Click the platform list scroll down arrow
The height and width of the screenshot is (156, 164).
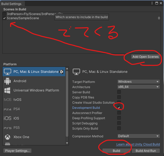[x=67, y=143]
